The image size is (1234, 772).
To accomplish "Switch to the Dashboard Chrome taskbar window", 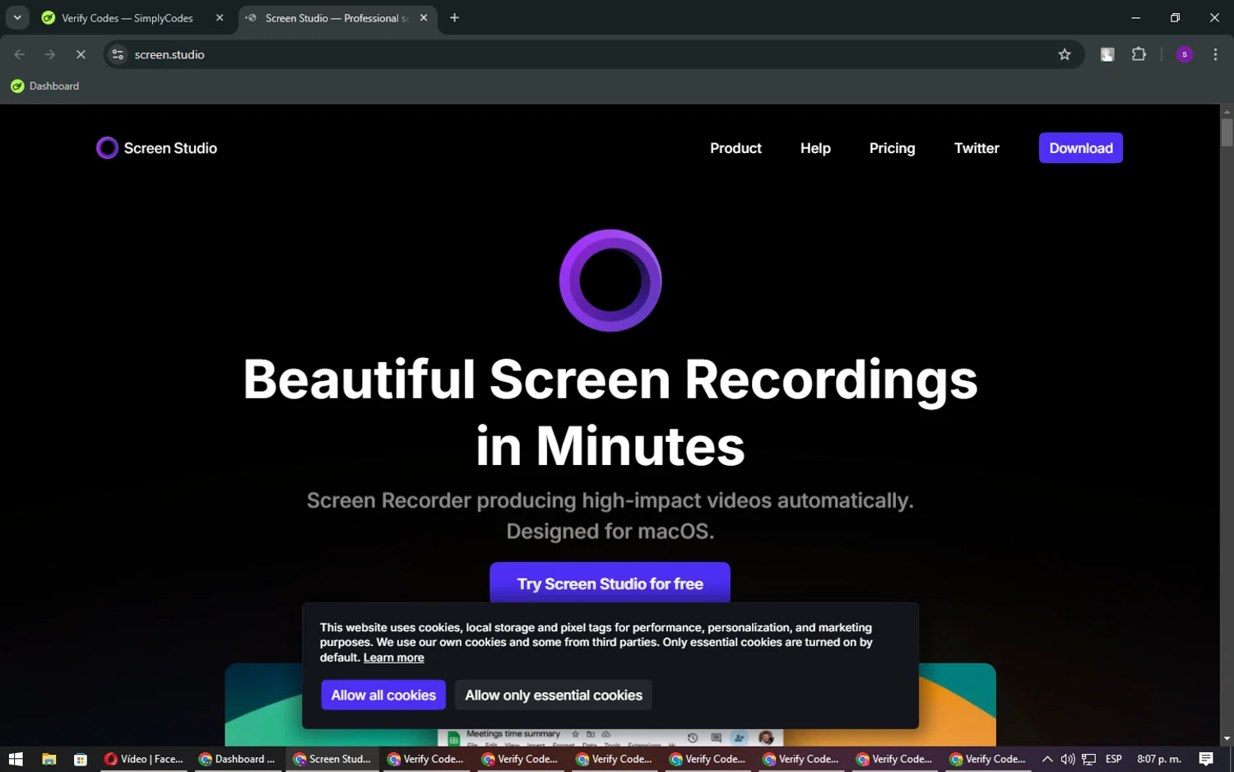I will pos(239,759).
